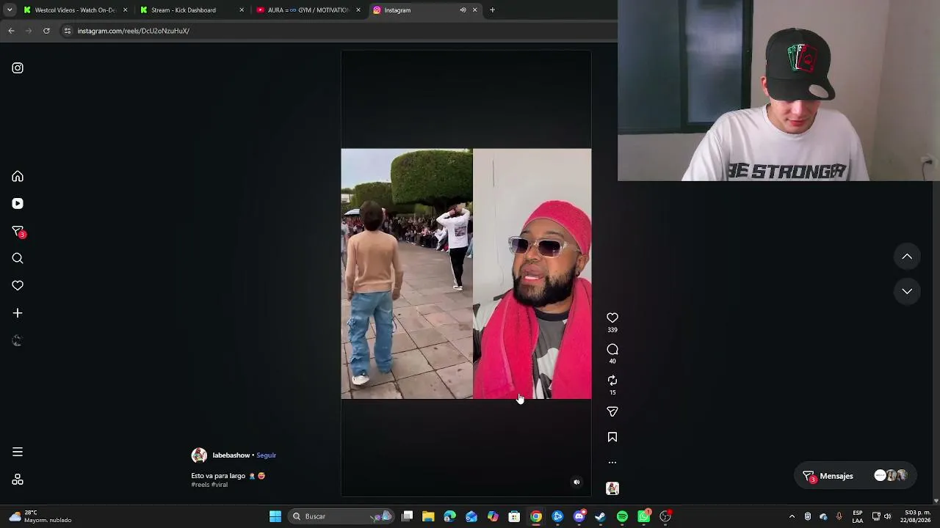The height and width of the screenshot is (528, 940).
Task: Open WhatsApp from taskbar
Action: 644,516
